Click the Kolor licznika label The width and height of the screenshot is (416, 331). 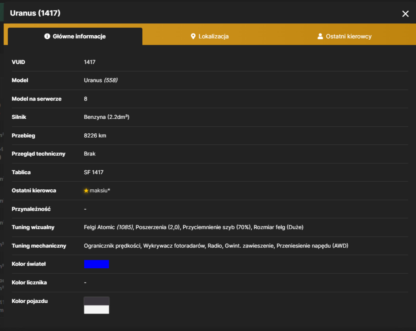(x=29, y=282)
